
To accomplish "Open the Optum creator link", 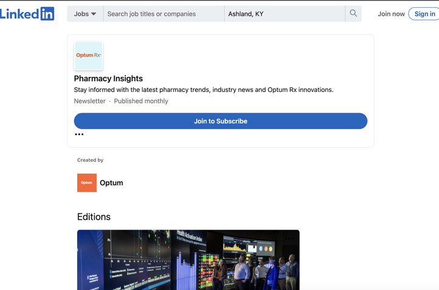I will (x=112, y=183).
